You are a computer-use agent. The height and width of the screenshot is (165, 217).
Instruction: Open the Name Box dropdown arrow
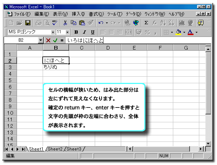pyautogui.click(x=41, y=40)
